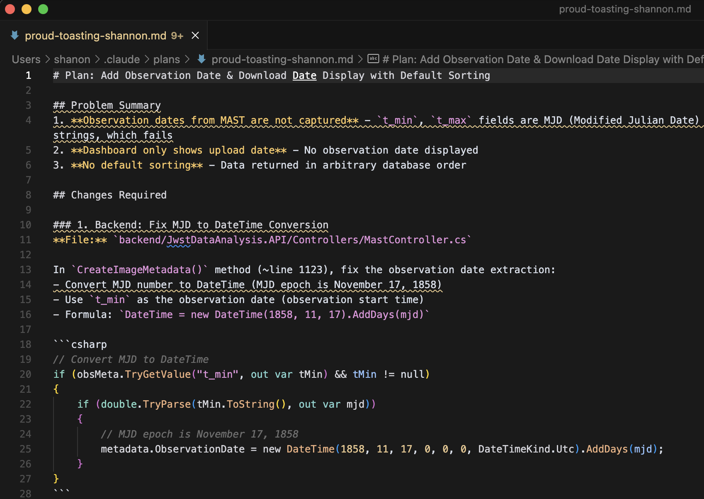The width and height of the screenshot is (704, 499).
Task: Click 'Convert MJD number to DateTime' line
Action: (x=248, y=285)
